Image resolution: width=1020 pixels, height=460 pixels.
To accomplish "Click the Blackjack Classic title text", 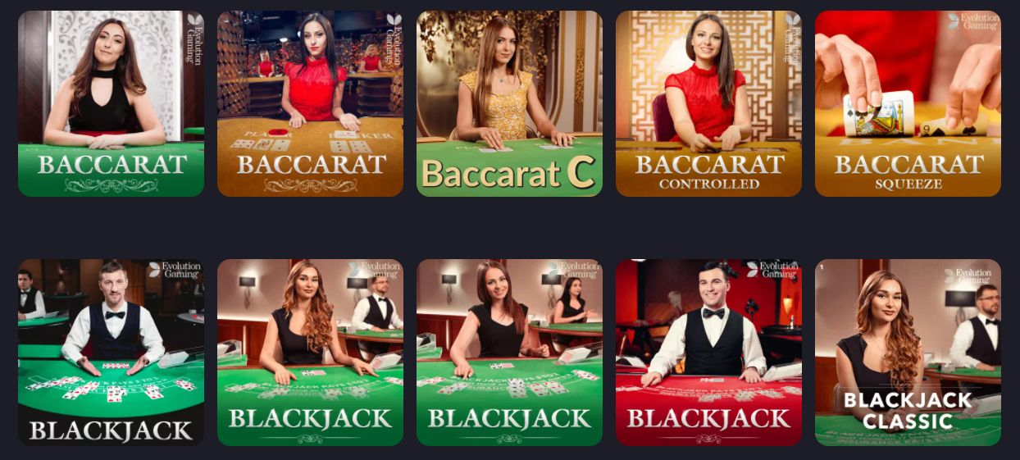I will (908, 411).
